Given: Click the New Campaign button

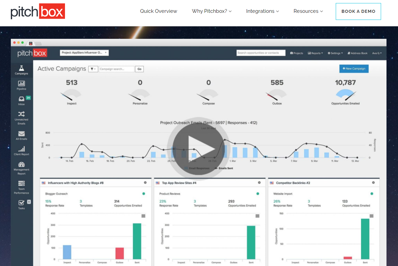Looking at the screenshot, I should click(x=354, y=69).
